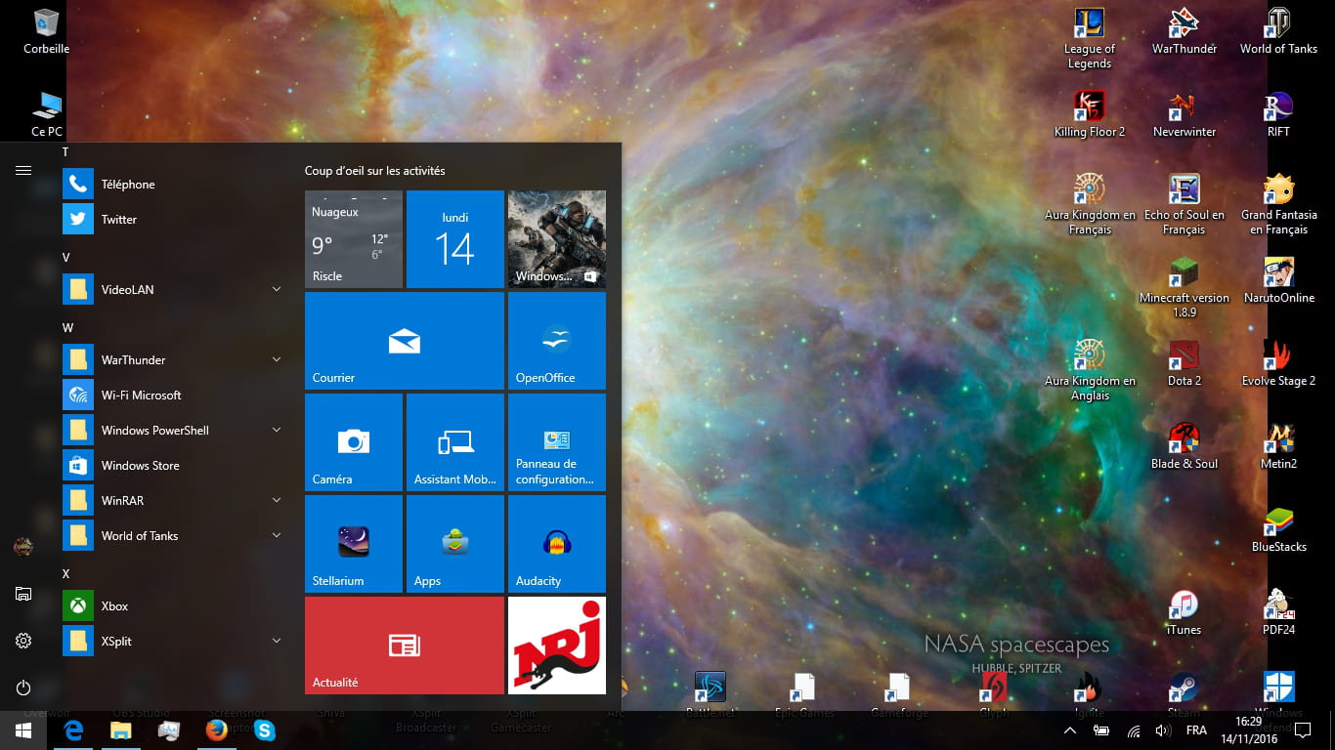Select the Evolve Stage 2 shortcut
1335x750 pixels.
(x=1278, y=363)
